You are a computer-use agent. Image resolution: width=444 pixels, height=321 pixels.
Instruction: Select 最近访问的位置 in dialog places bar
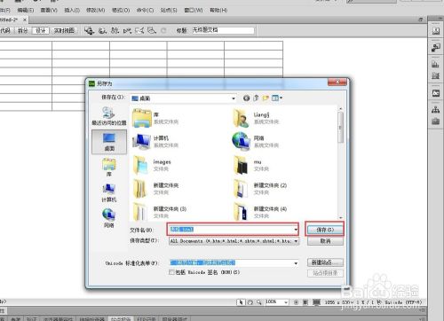(x=109, y=116)
